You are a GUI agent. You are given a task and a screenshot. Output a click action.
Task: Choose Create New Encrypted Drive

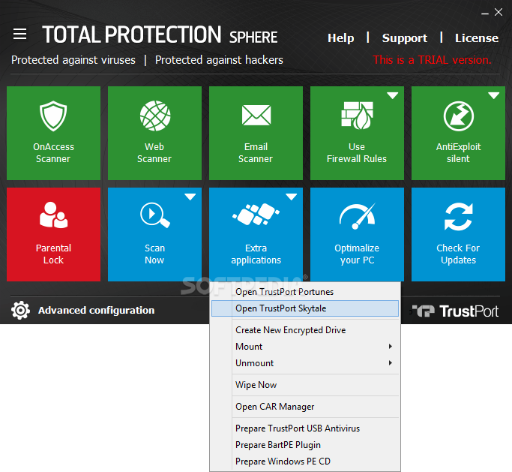point(305,330)
